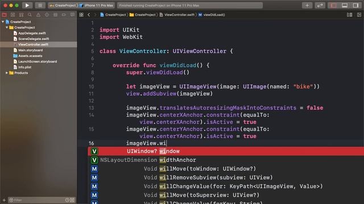
Task: Click CreateProject project in the jump bar
Action: 113,15
